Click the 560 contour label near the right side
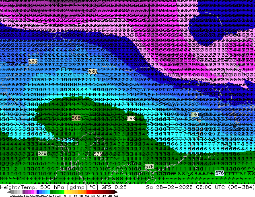This screenshot has height=197, width=255. click(195, 115)
